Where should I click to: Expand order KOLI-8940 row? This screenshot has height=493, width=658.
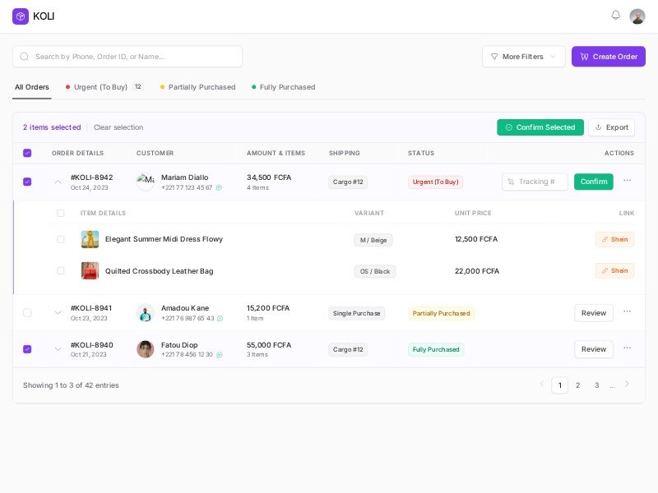(x=58, y=349)
